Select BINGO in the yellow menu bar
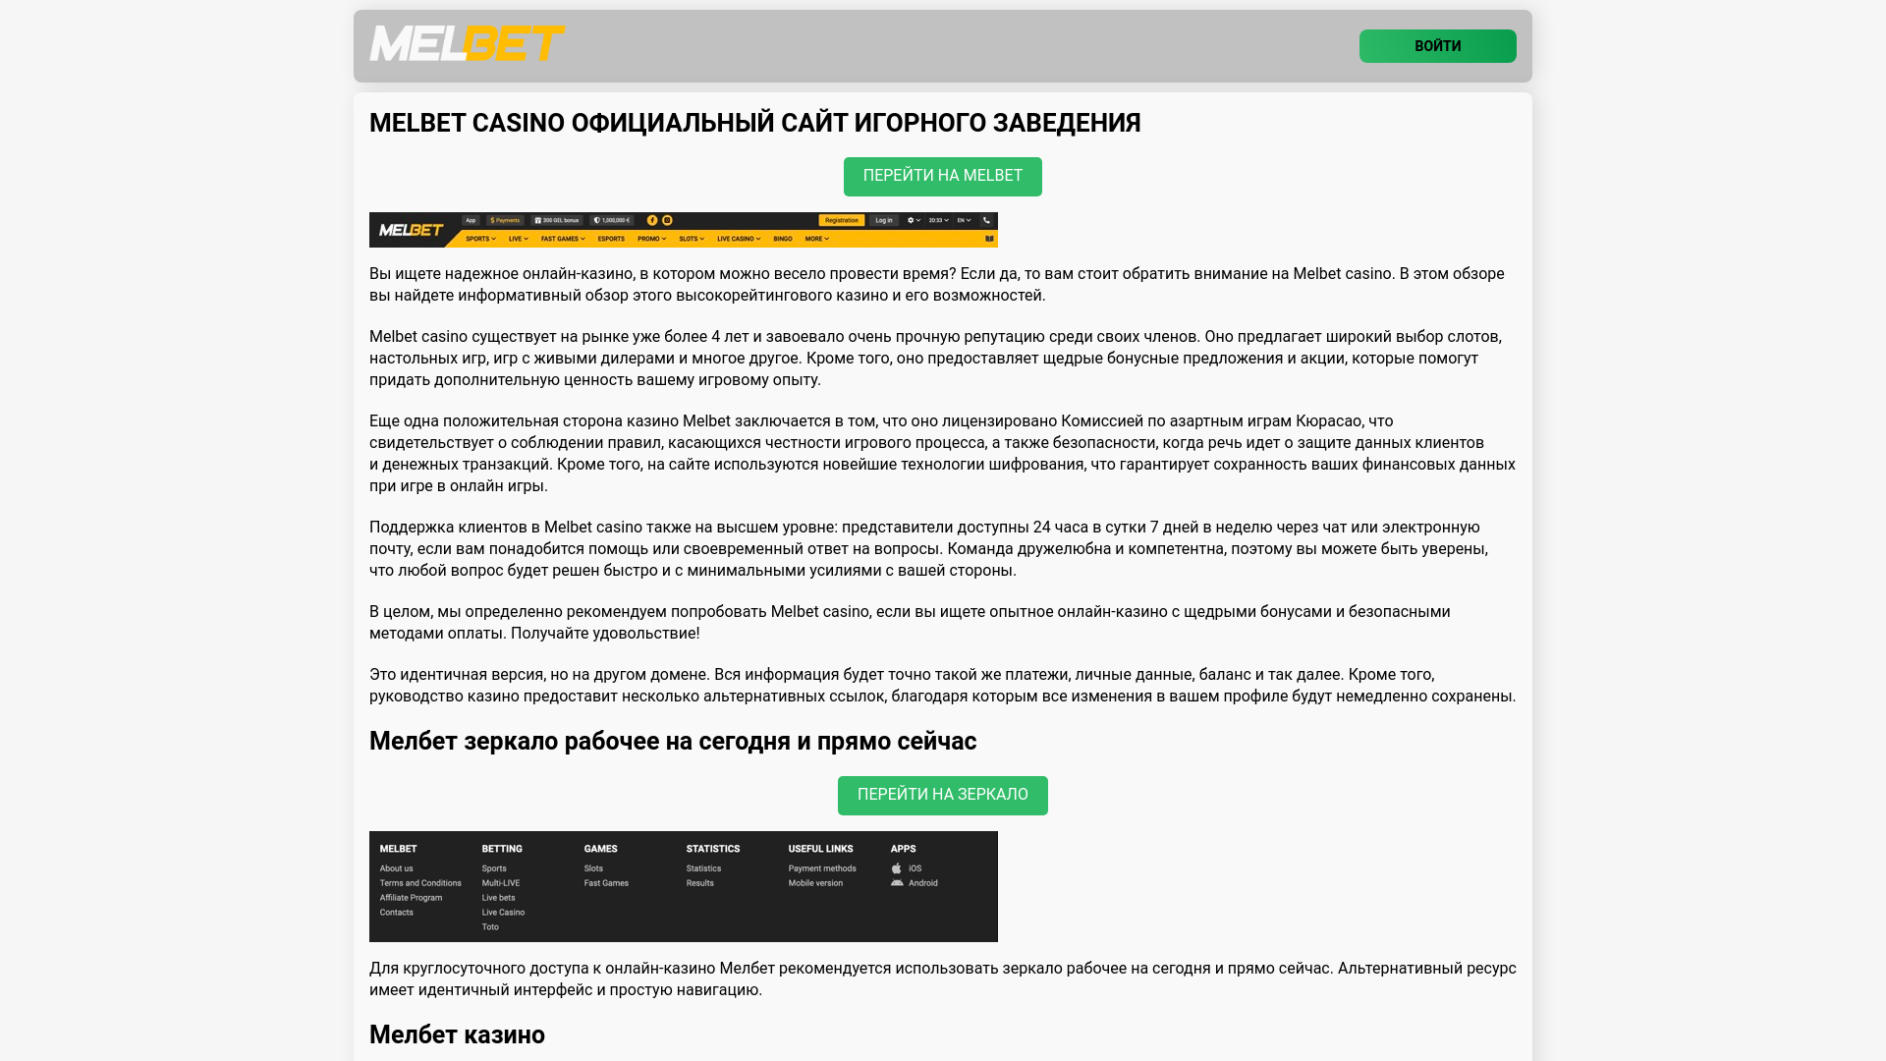1886x1061 pixels. pyautogui.click(x=783, y=239)
